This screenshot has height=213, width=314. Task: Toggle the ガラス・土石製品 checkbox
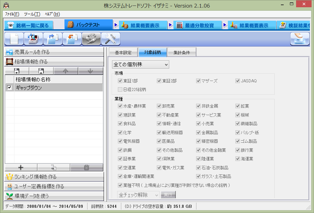tap(198, 176)
